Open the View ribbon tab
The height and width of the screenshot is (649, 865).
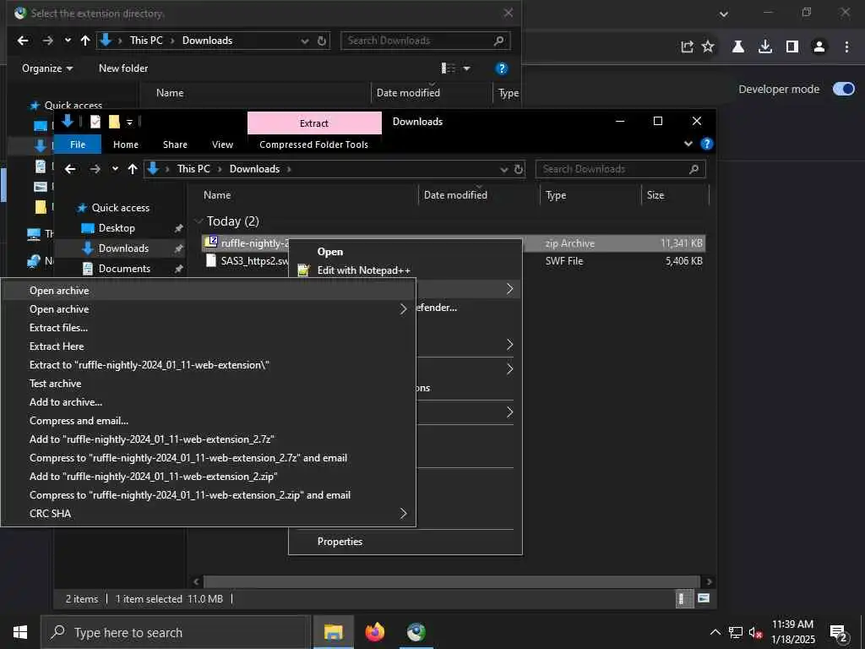click(x=222, y=145)
